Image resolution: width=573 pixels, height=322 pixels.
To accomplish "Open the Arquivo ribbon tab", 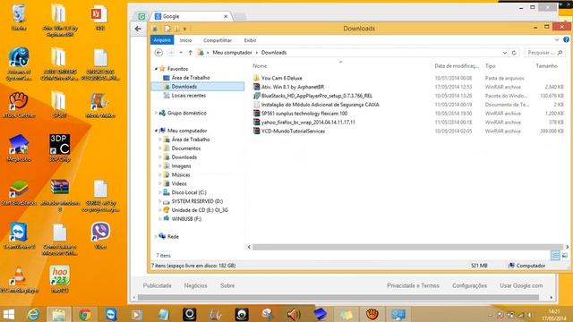I will (x=162, y=40).
